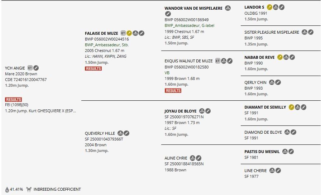Click the yellow stallion icon beside FALAISE DE MUZE
Viewport: 321px width, 195px height.
pos(129,33)
